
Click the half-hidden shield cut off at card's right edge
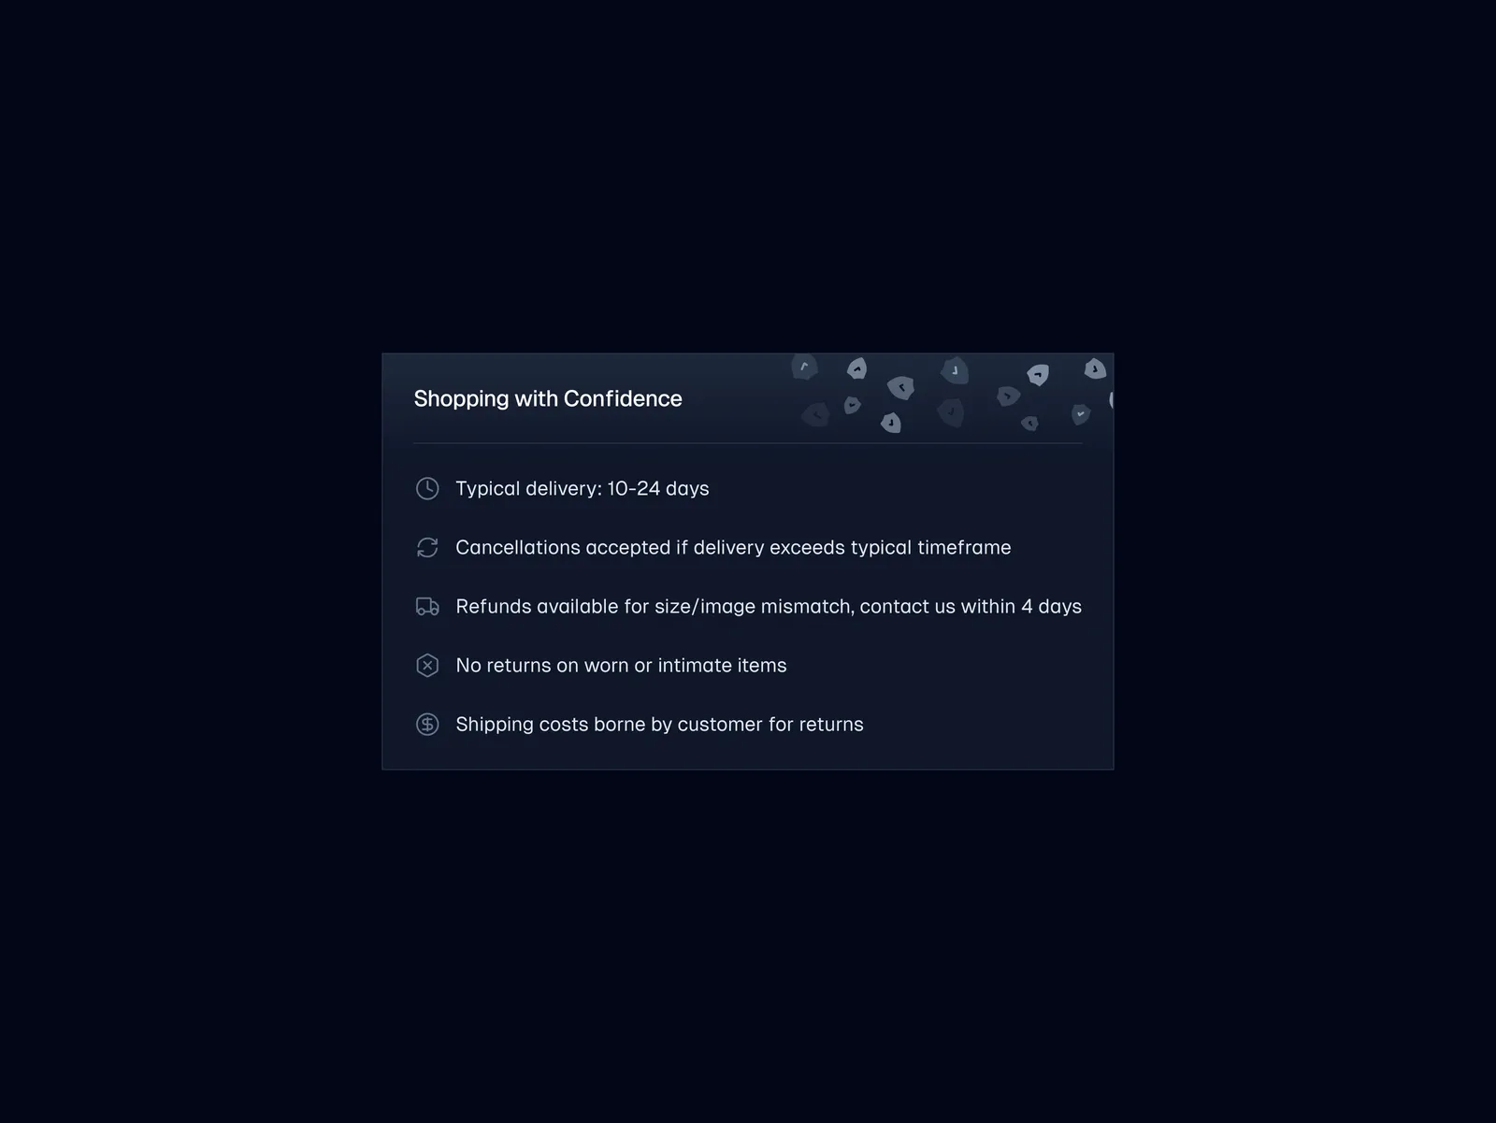click(x=1111, y=400)
